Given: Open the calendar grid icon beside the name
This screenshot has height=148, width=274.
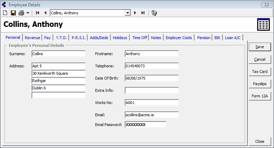Looking at the screenshot, I should (263, 24).
